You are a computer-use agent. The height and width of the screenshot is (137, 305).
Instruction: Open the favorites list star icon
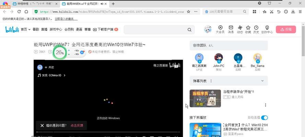(x=265, y=12)
